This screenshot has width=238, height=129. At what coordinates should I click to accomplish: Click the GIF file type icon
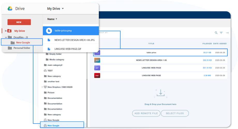(97, 68)
